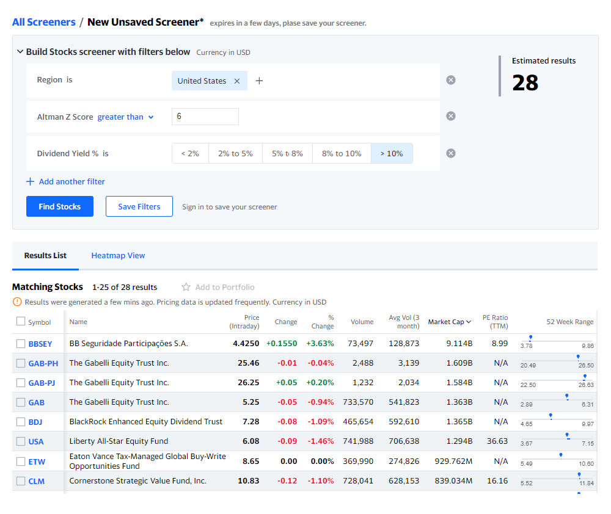The width and height of the screenshot is (611, 514).
Task: Select dividend yield 8% to 10%
Action: point(342,153)
